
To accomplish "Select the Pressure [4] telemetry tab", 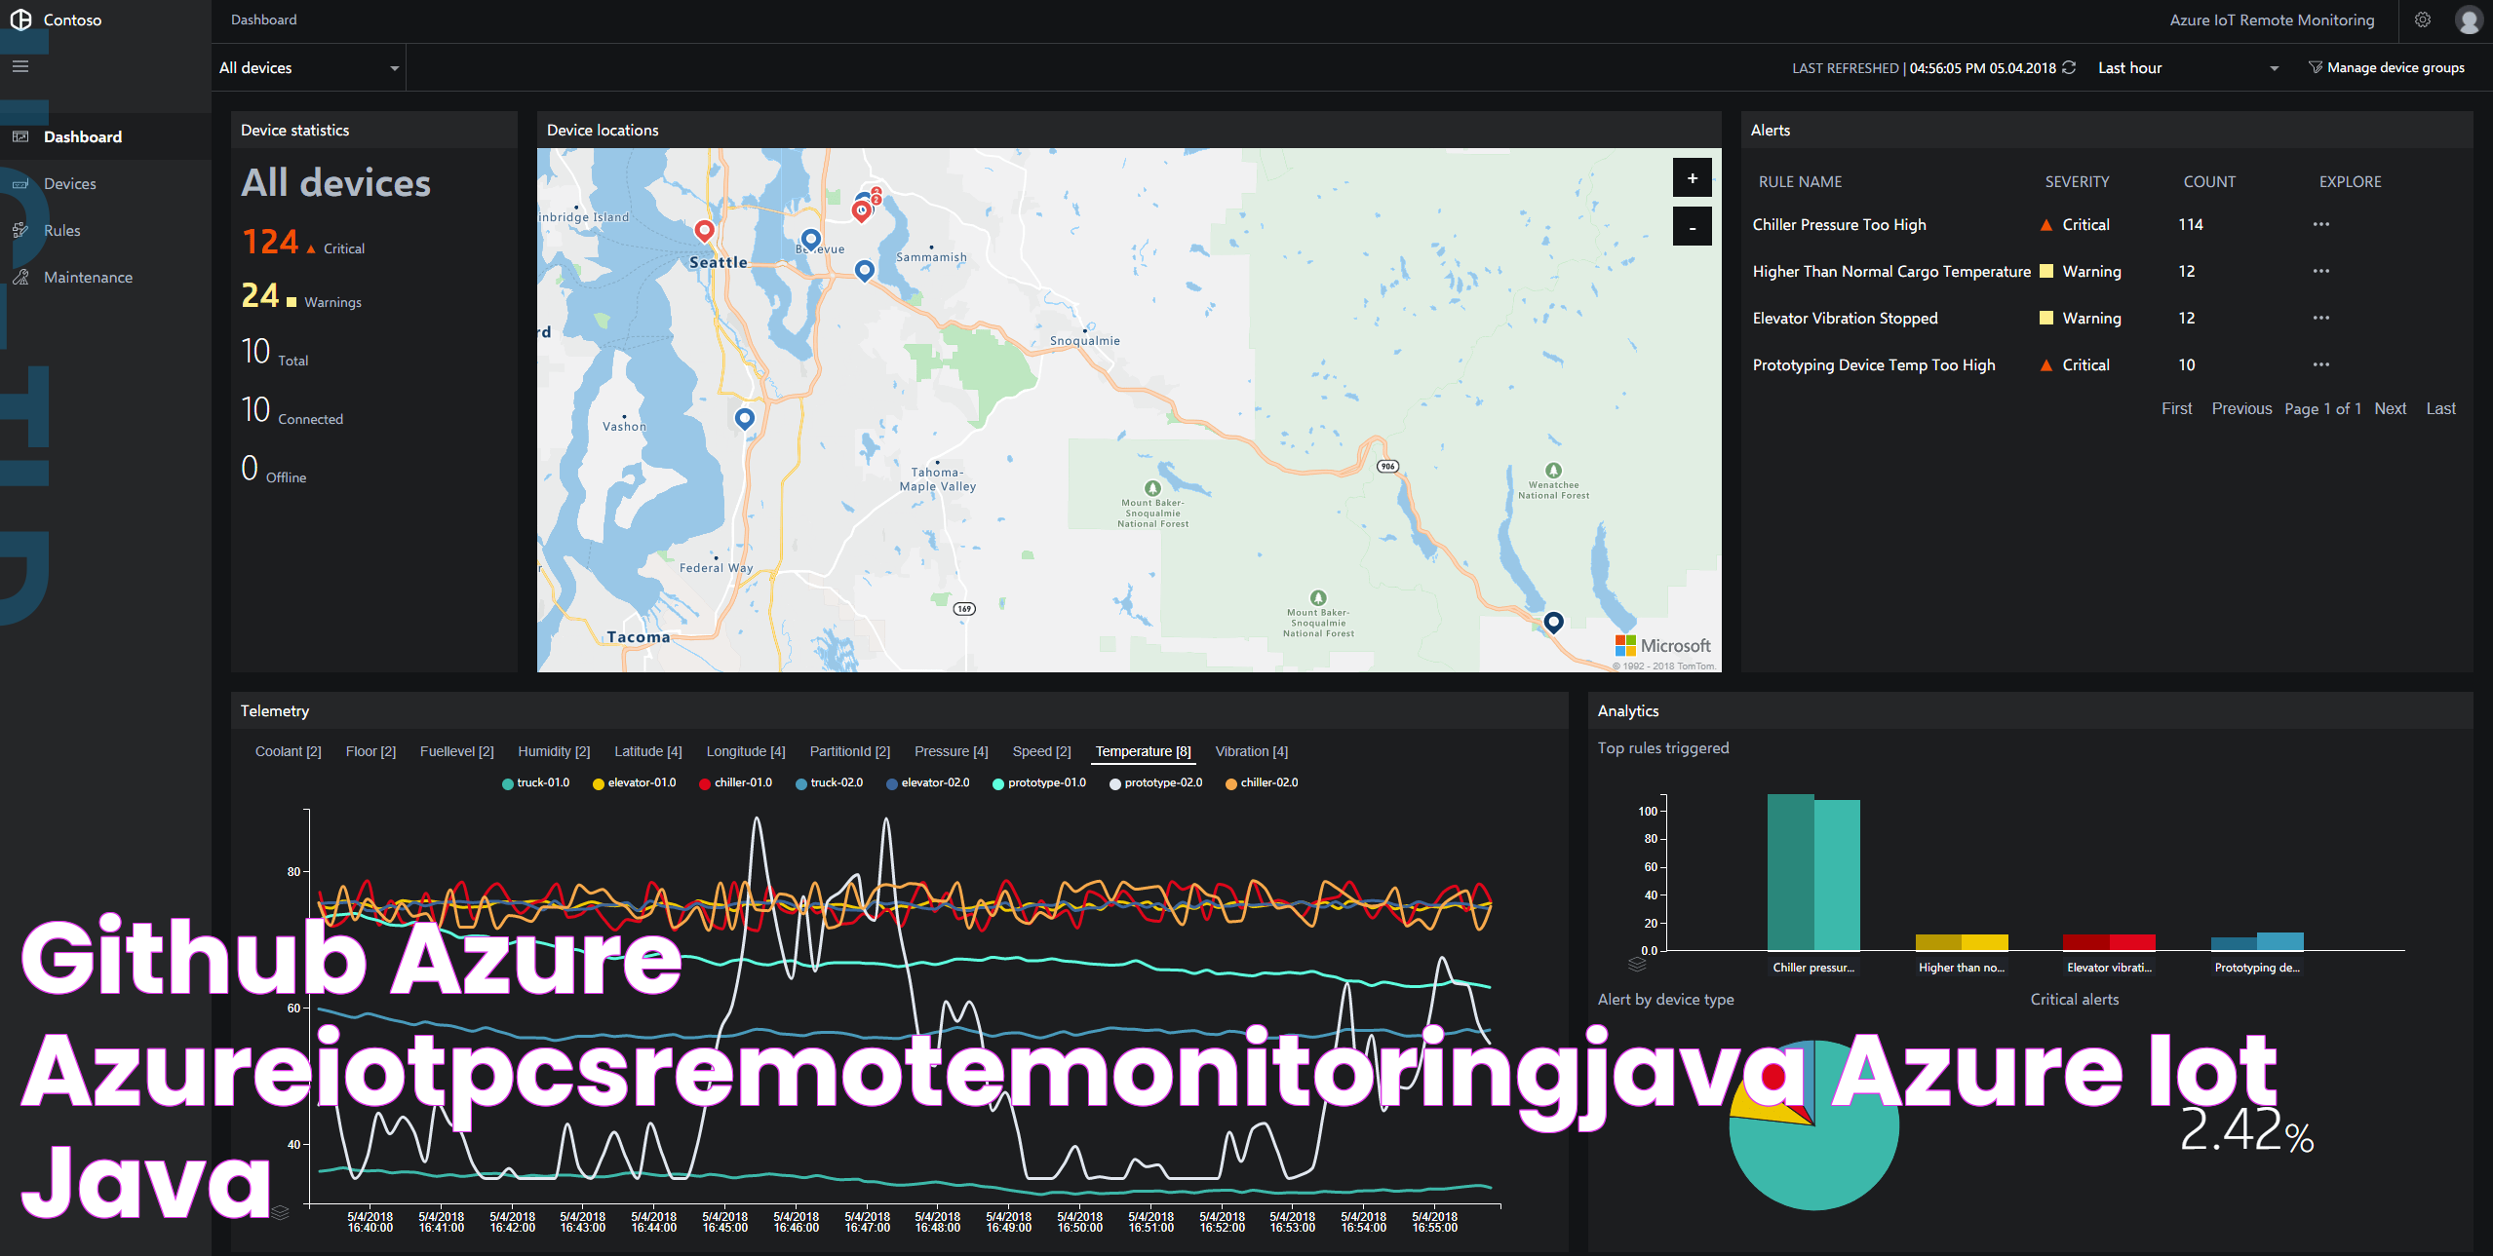I will coord(951,751).
